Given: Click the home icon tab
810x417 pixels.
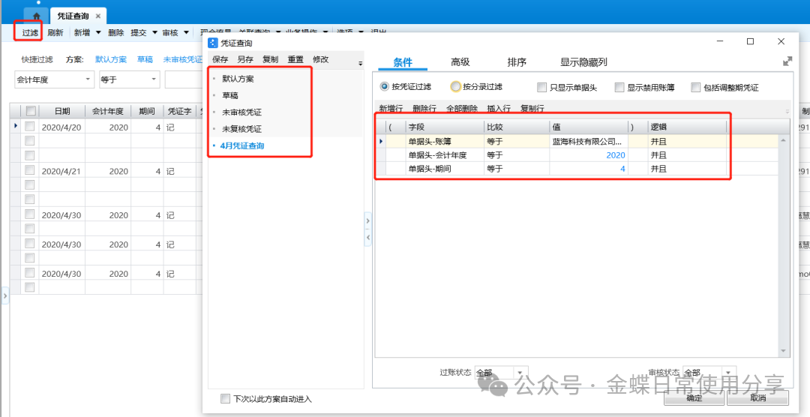Looking at the screenshot, I should click(x=36, y=16).
